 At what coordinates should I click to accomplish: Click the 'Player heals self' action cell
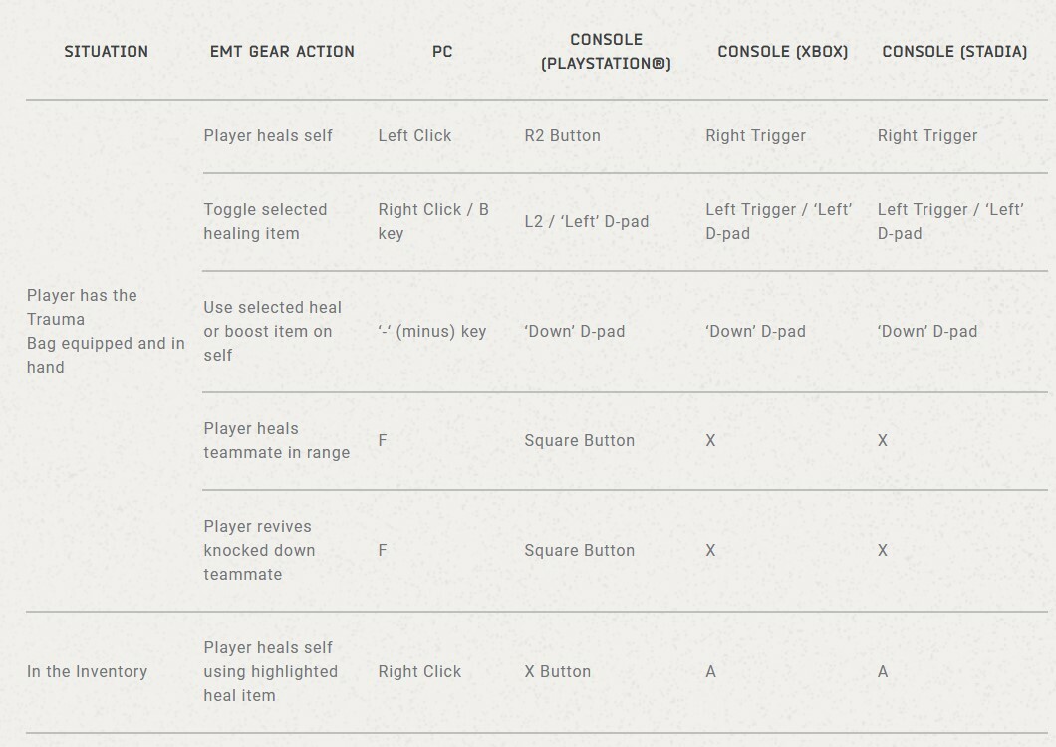(x=268, y=136)
